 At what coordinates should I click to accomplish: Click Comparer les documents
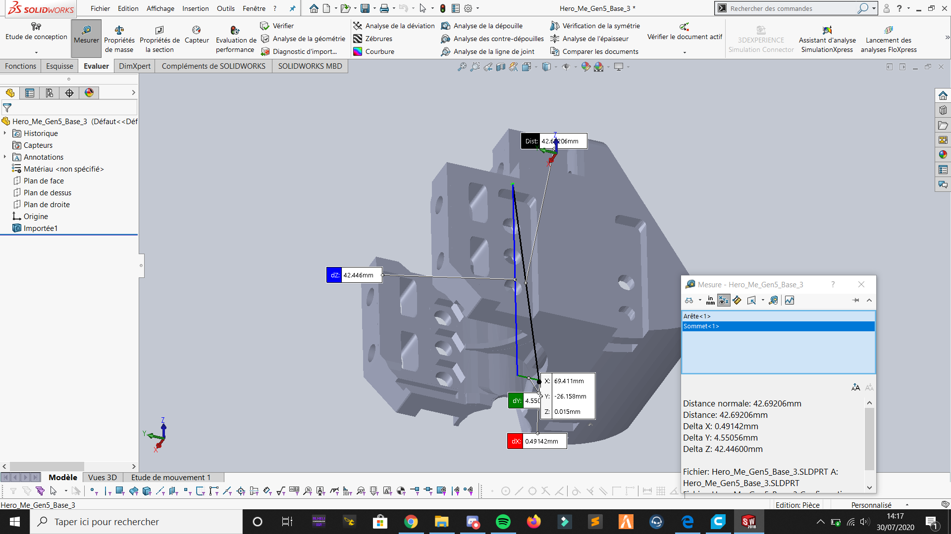pos(594,51)
